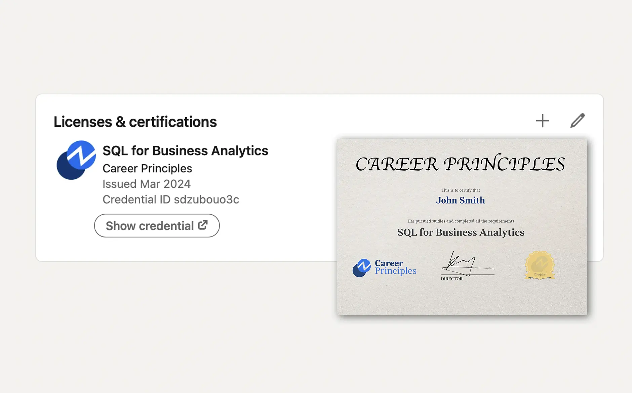Click the Credential ID sdzubouo3c text
The width and height of the screenshot is (632, 393).
coord(171,199)
